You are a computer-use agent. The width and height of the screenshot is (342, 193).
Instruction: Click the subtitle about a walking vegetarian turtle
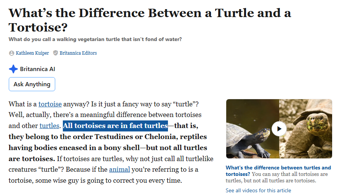(95, 39)
